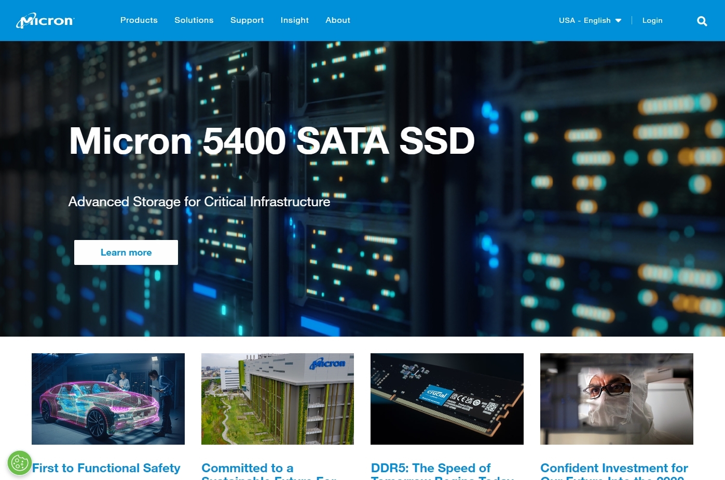The height and width of the screenshot is (480, 725).
Task: Click the Micron logo in header
Action: point(45,20)
